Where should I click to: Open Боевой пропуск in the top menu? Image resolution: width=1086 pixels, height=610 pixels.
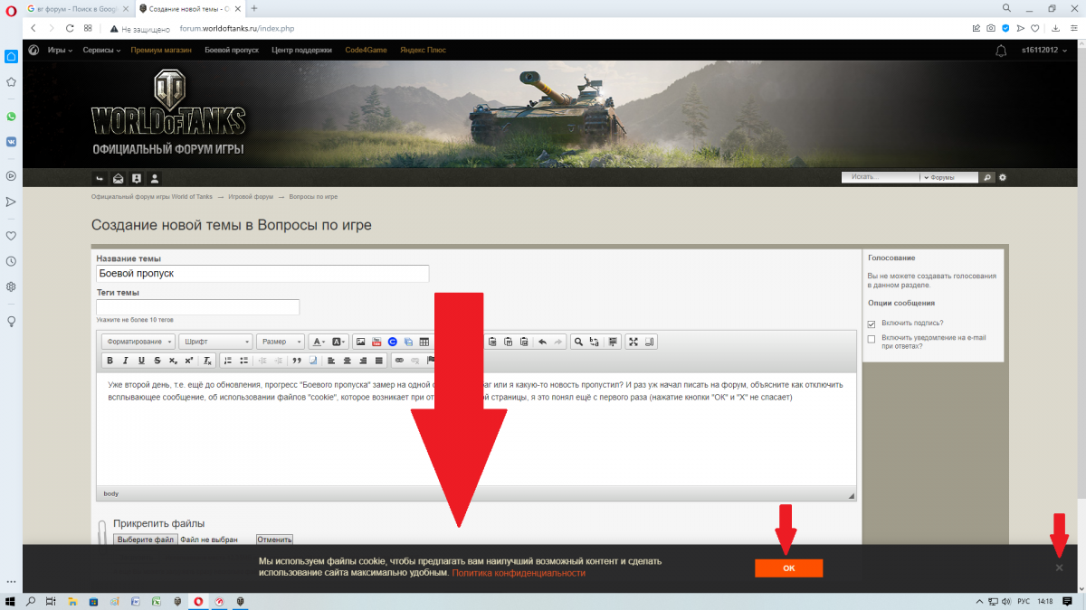pos(232,51)
